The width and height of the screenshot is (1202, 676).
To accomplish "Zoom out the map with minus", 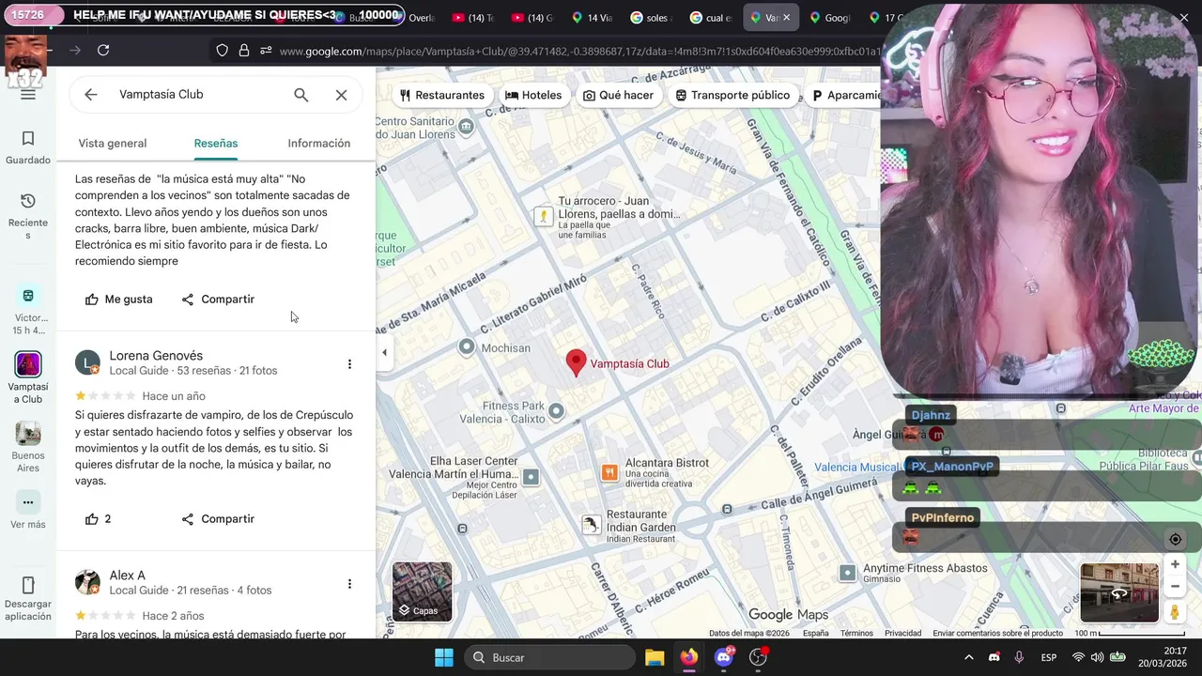I will coord(1175,586).
